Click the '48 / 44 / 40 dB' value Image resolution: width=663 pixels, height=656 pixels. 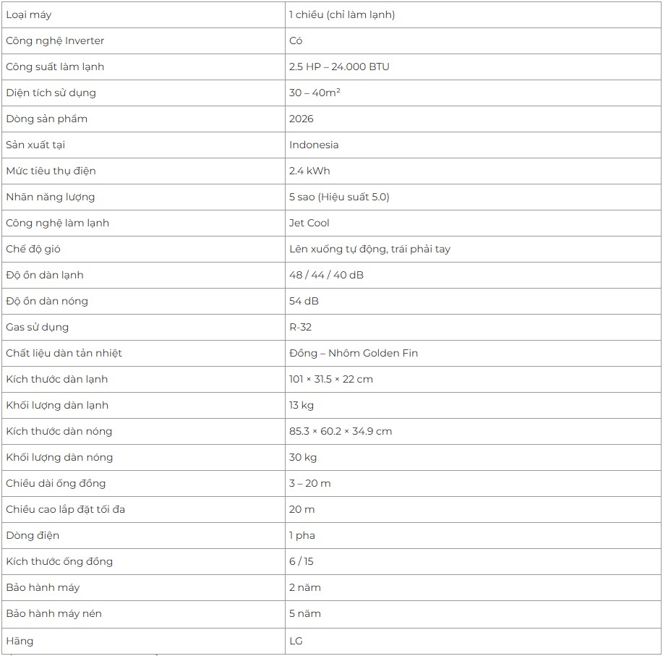pyautogui.click(x=326, y=275)
